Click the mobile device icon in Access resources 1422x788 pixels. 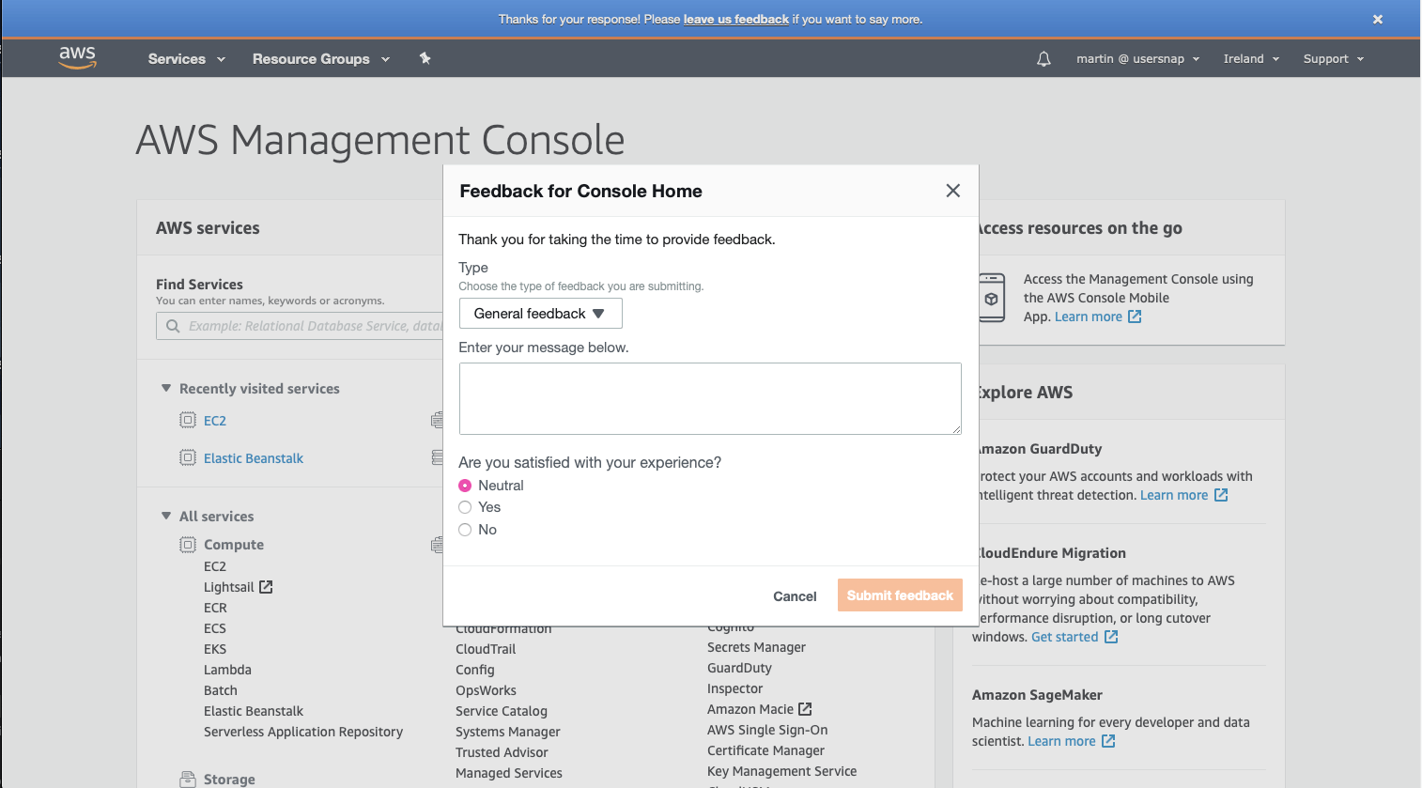coord(991,298)
